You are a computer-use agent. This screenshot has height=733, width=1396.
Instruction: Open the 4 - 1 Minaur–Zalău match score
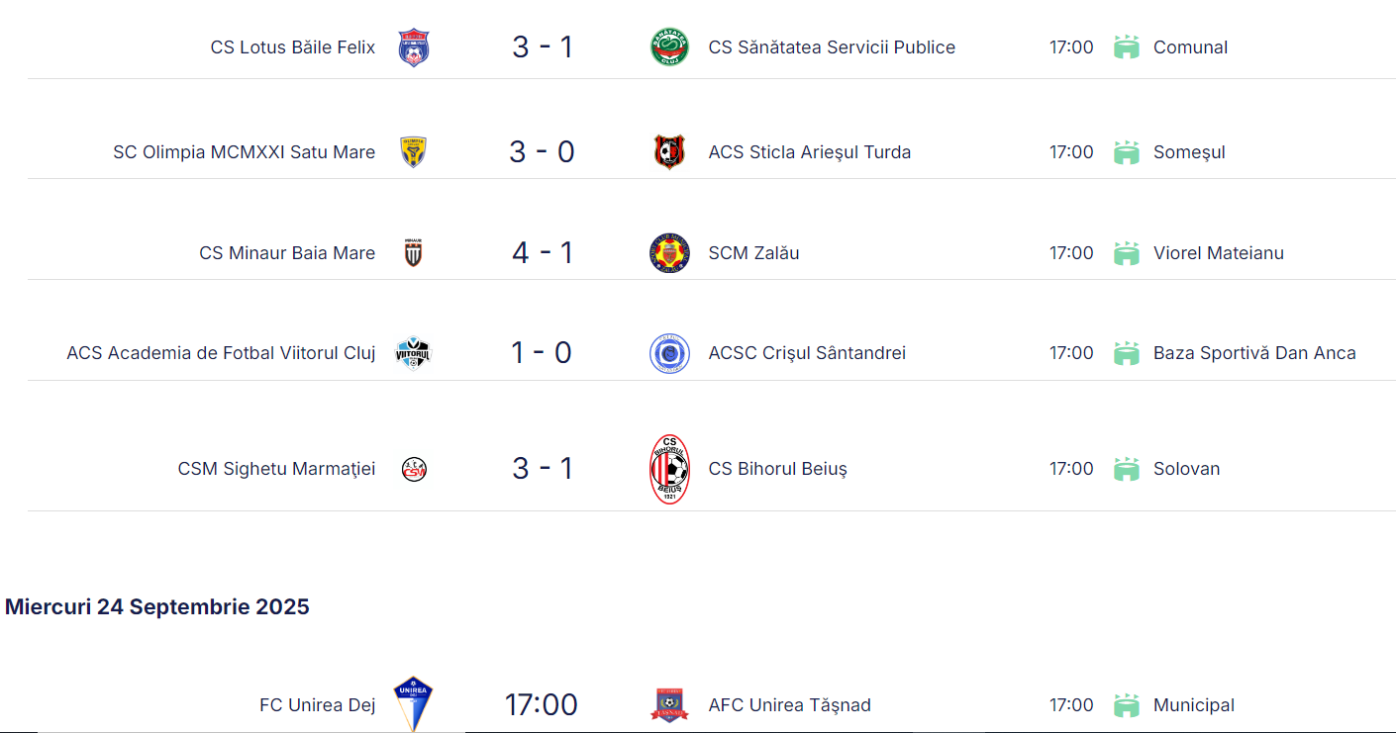(x=542, y=253)
